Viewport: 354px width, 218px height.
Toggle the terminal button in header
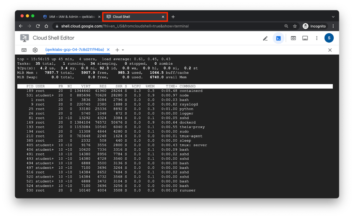click(x=278, y=38)
